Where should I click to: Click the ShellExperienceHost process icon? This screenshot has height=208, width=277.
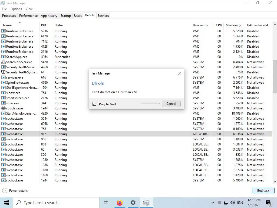point(3,87)
